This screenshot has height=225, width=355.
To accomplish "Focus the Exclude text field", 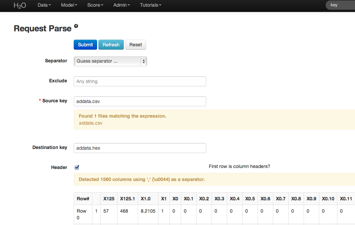I will 140,81.
